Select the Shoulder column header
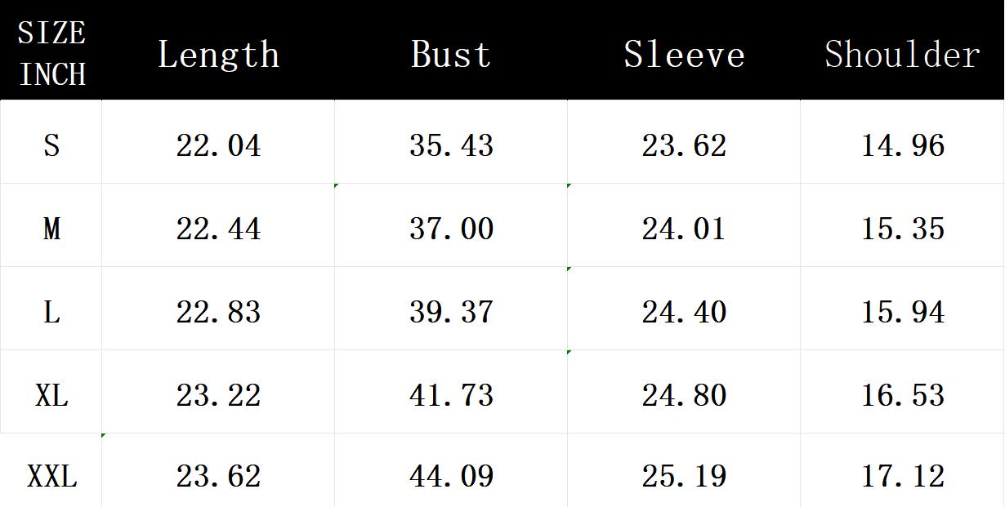1005x507 pixels. 902,55
